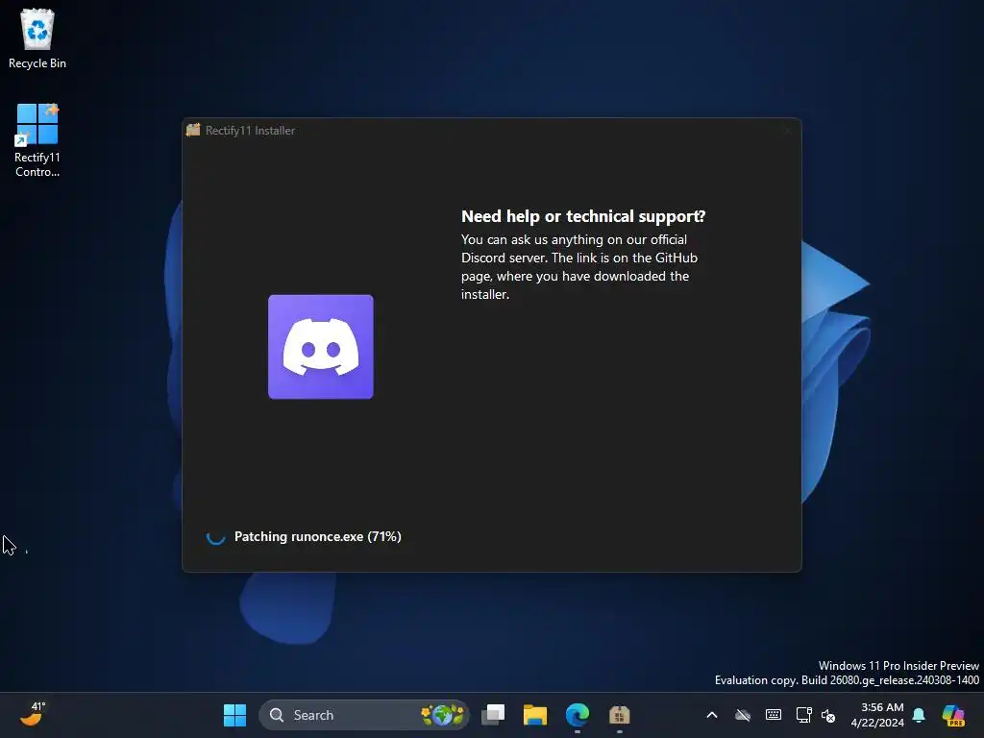Open the Windows Start menu

click(x=234, y=715)
